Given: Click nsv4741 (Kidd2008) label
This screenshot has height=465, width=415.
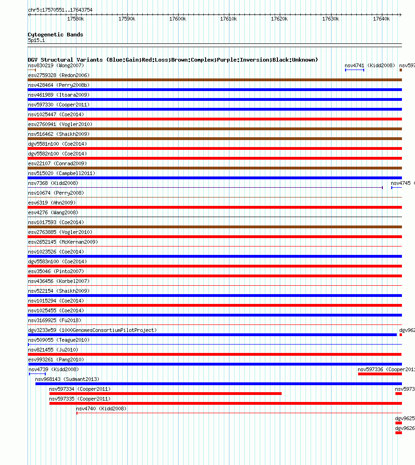Looking at the screenshot, I should coord(370,65).
